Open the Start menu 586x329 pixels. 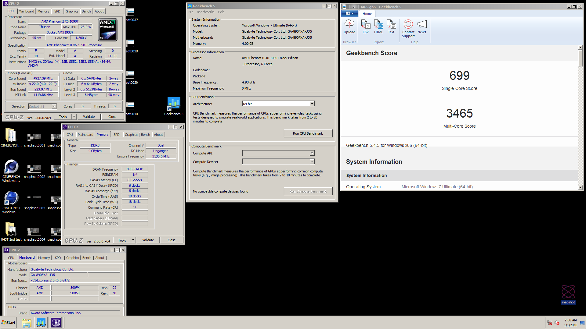(x=9, y=323)
